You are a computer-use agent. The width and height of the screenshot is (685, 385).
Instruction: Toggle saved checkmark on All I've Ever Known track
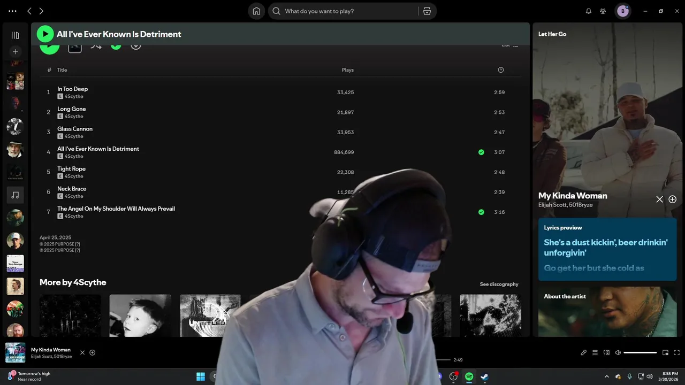[481, 152]
